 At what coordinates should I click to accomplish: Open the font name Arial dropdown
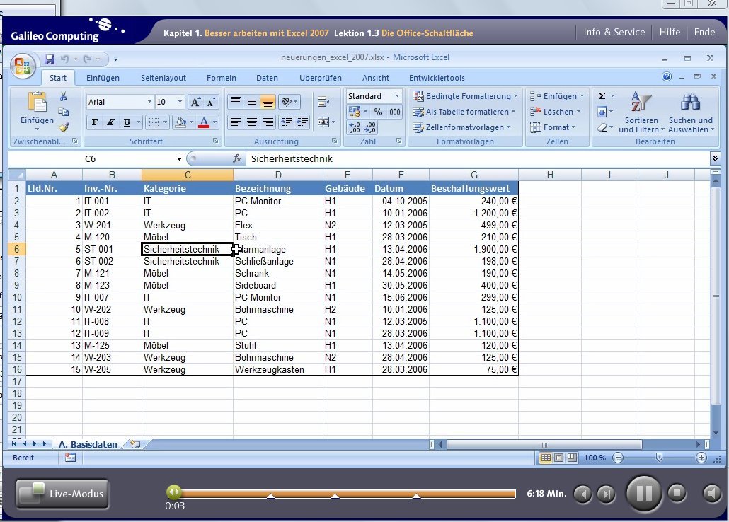tap(149, 102)
